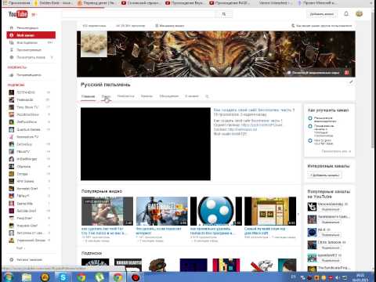
Task: Open Менеджер видео link above banner
Action: click(x=170, y=26)
